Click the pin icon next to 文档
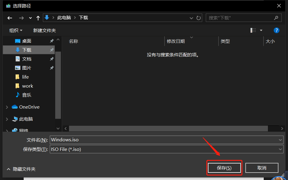 pyautogui.click(x=52, y=59)
